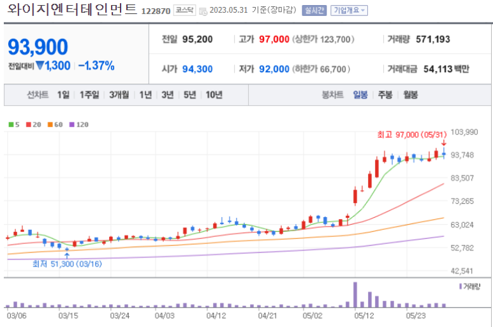Click the 최저 51,300 (03/16) chart label
The image size is (493, 327).
click(x=67, y=264)
